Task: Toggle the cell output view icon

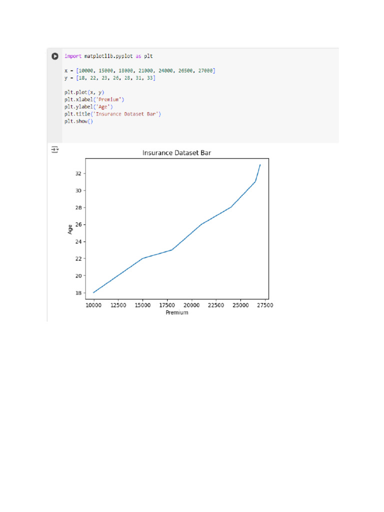Action: pos(55,149)
